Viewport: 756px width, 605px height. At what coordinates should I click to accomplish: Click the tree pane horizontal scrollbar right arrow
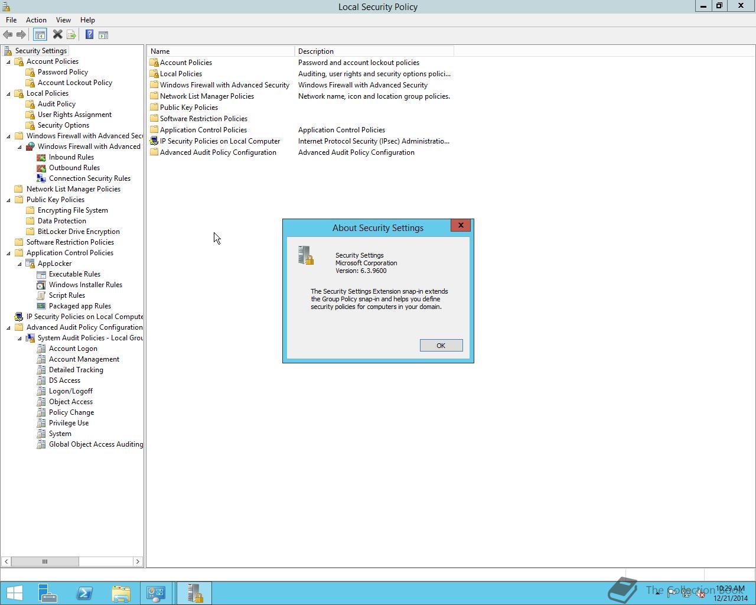[x=138, y=561]
